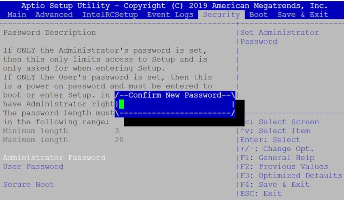Switch to Save & Exit tab

tap(303, 15)
